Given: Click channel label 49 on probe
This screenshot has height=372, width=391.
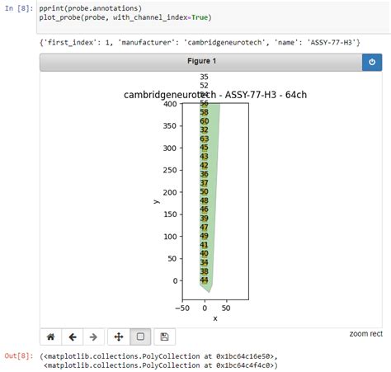Looking at the screenshot, I should tap(204, 236).
